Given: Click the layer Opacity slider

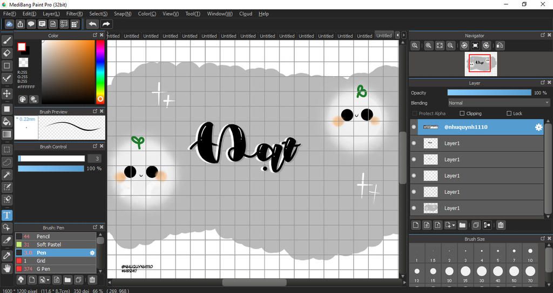Looking at the screenshot, I should 489,92.
